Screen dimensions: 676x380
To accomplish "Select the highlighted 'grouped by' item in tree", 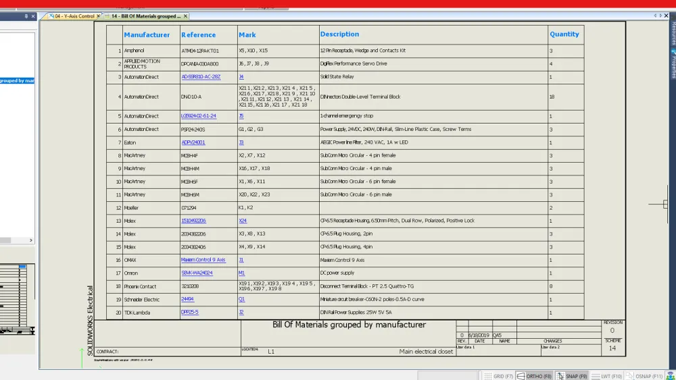I will [18, 80].
